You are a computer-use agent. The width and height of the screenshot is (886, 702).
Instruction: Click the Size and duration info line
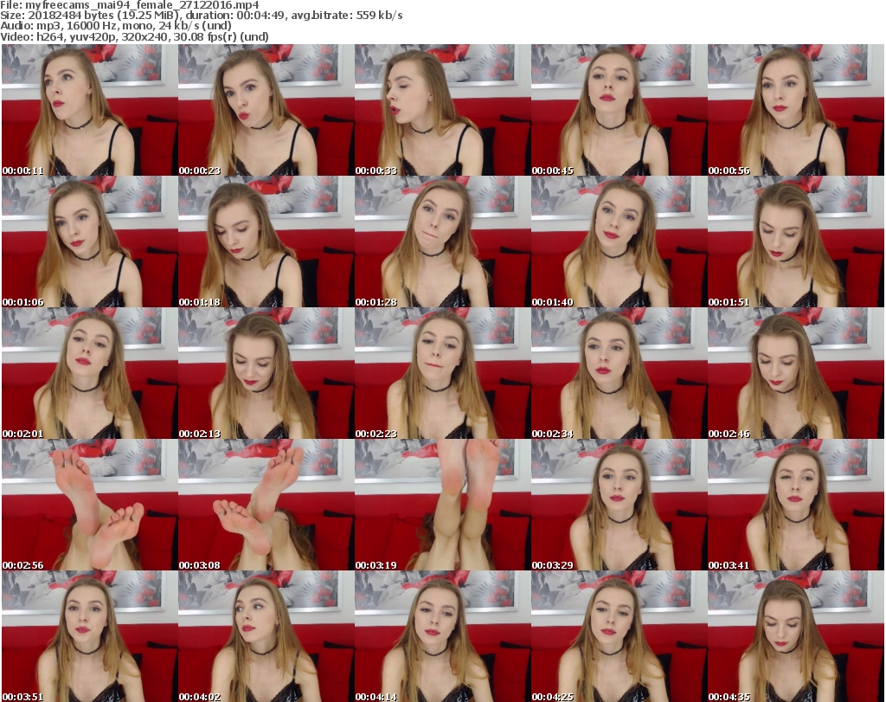coord(201,16)
